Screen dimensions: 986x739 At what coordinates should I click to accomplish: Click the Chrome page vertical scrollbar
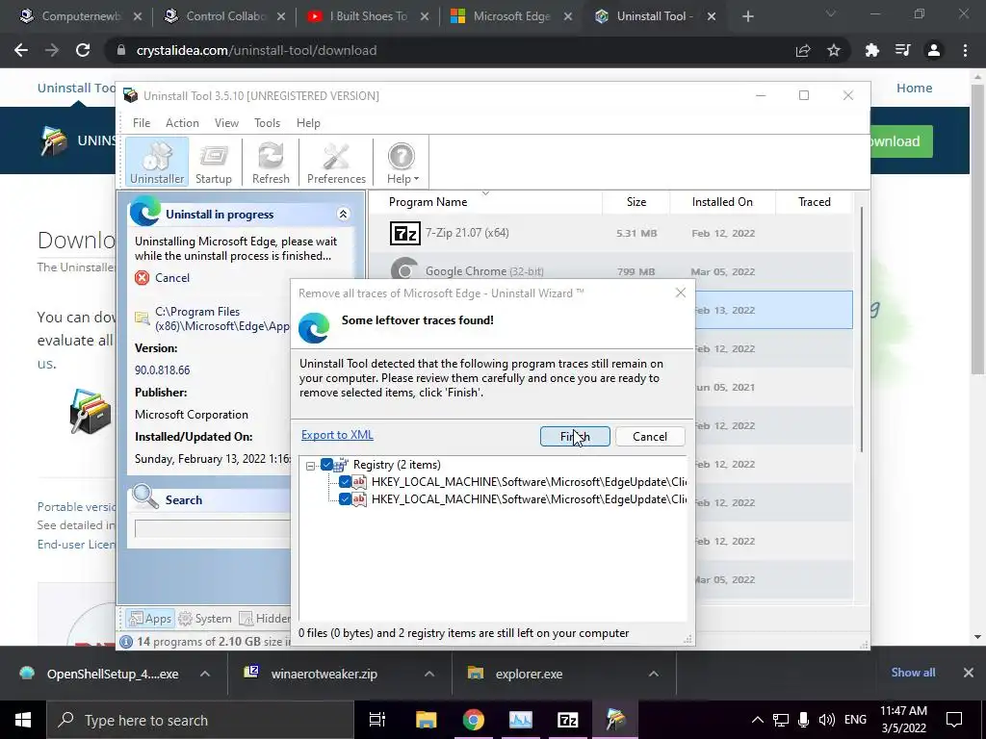(977, 229)
